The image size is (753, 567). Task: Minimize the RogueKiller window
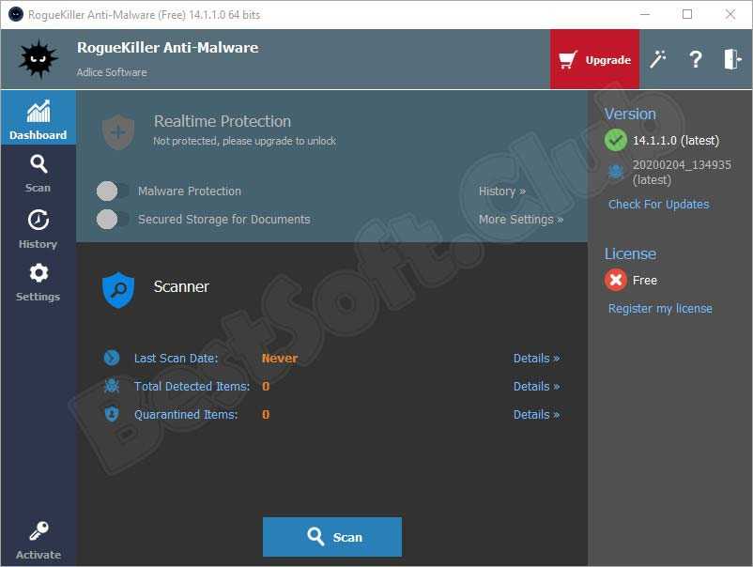tap(645, 14)
